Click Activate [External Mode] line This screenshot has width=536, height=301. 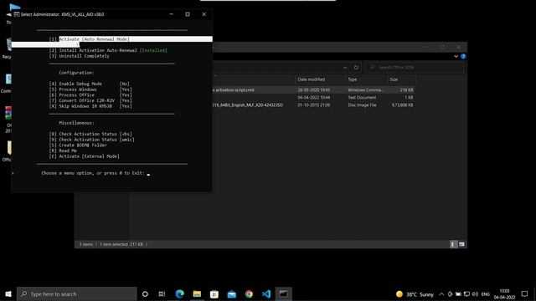coord(84,156)
